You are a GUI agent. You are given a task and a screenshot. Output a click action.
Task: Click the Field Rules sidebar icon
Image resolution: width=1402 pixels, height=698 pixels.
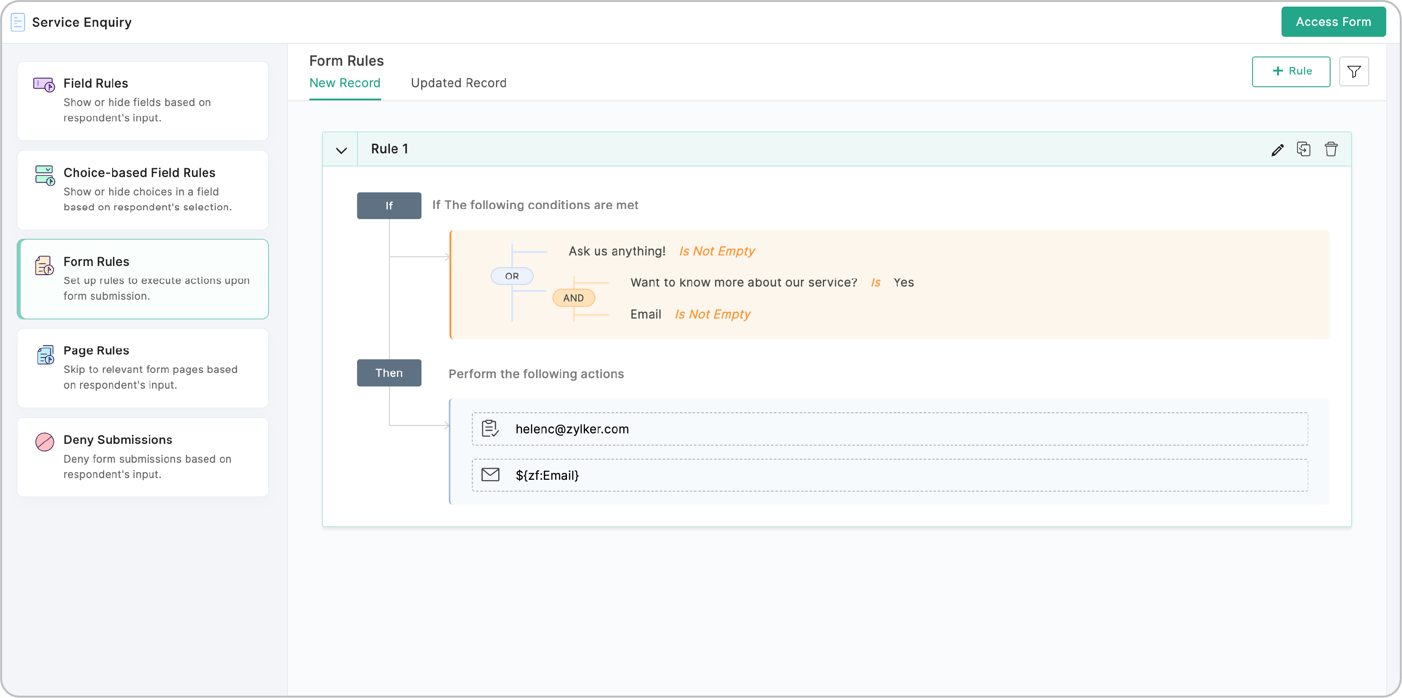44,85
